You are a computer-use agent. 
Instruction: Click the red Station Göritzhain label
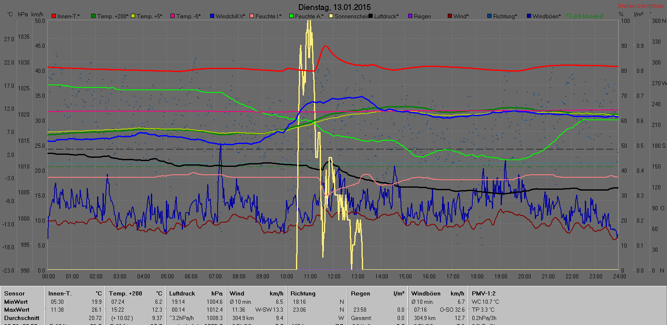pos(640,6)
